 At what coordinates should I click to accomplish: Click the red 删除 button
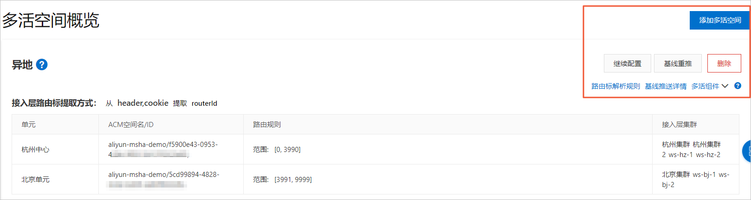[x=724, y=63]
